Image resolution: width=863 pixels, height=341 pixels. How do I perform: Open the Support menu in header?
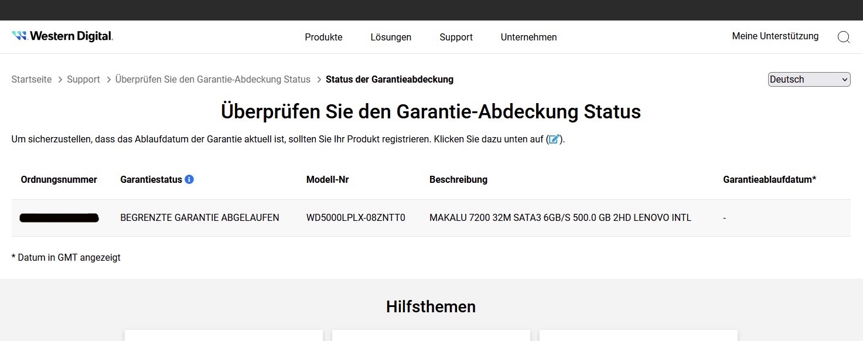tap(456, 37)
